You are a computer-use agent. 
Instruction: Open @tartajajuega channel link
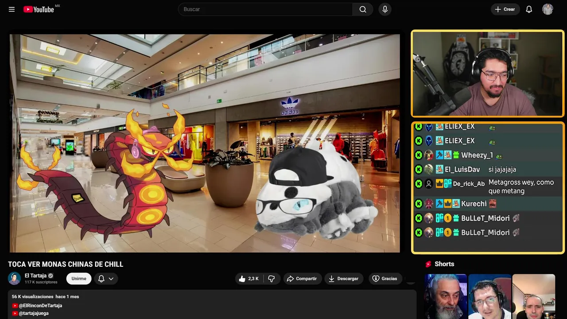click(34, 313)
